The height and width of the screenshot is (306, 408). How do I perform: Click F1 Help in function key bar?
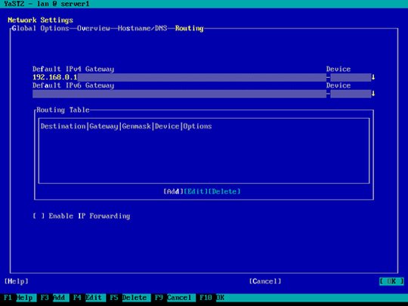coord(18,298)
